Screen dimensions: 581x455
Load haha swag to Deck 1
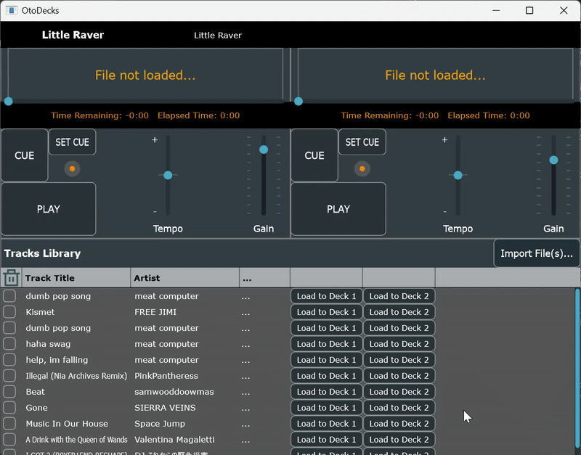click(326, 344)
